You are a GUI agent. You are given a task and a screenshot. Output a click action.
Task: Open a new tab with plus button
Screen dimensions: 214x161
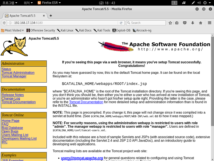[x=51, y=16]
